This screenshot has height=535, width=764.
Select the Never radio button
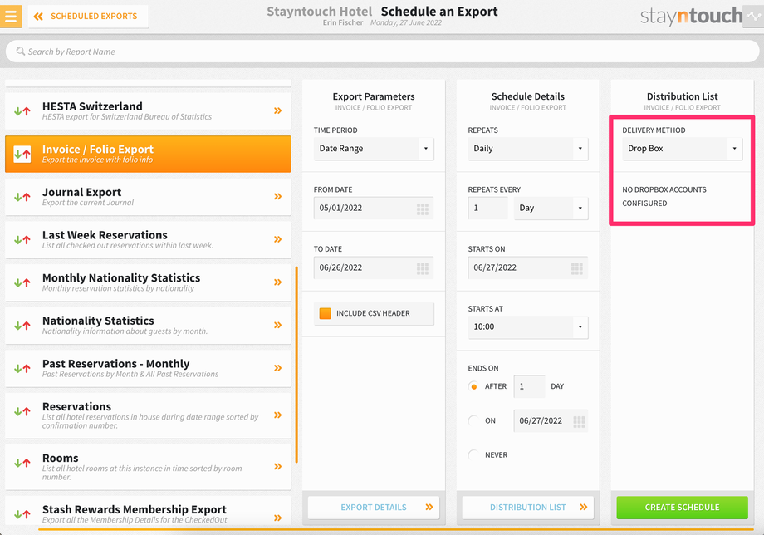[473, 454]
